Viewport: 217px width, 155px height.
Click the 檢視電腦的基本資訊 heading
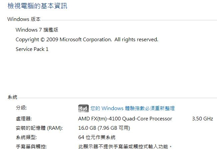point(37,6)
